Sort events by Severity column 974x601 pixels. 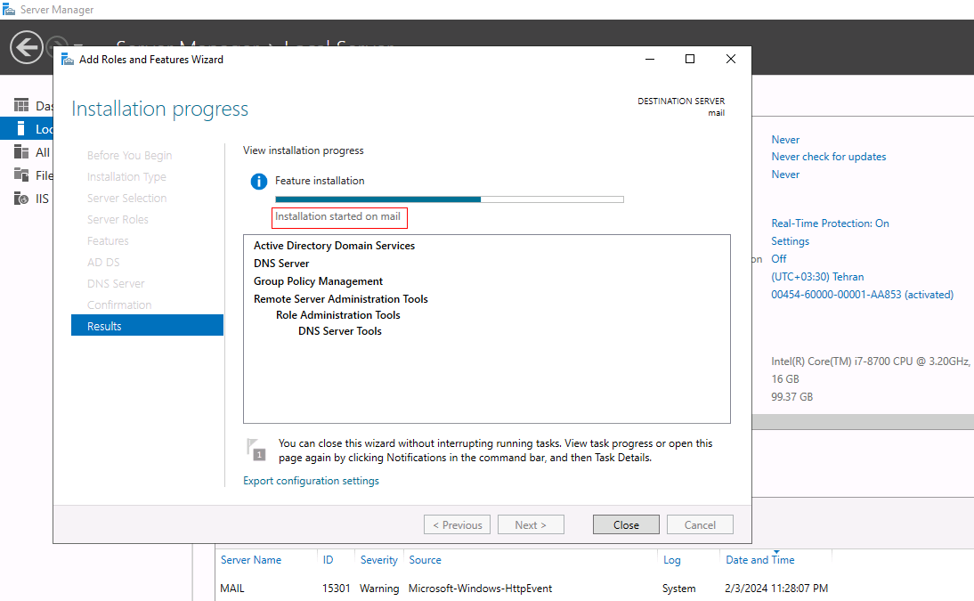coord(379,559)
